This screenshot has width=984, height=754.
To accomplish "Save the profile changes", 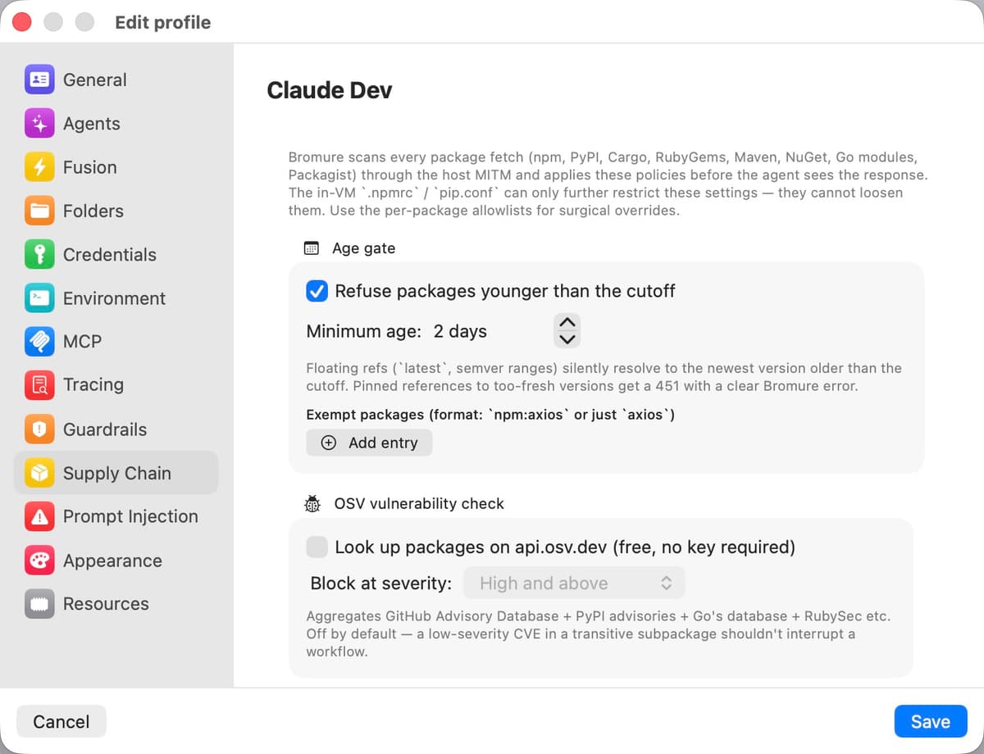I will [931, 721].
